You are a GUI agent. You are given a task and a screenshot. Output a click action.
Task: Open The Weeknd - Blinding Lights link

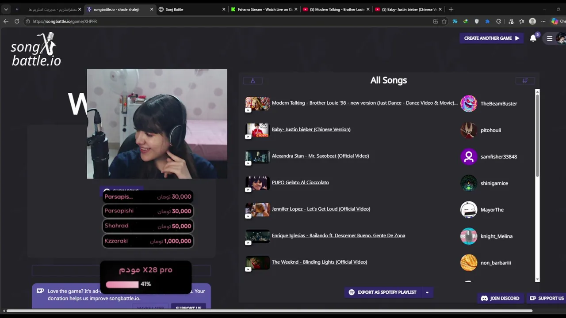319,262
